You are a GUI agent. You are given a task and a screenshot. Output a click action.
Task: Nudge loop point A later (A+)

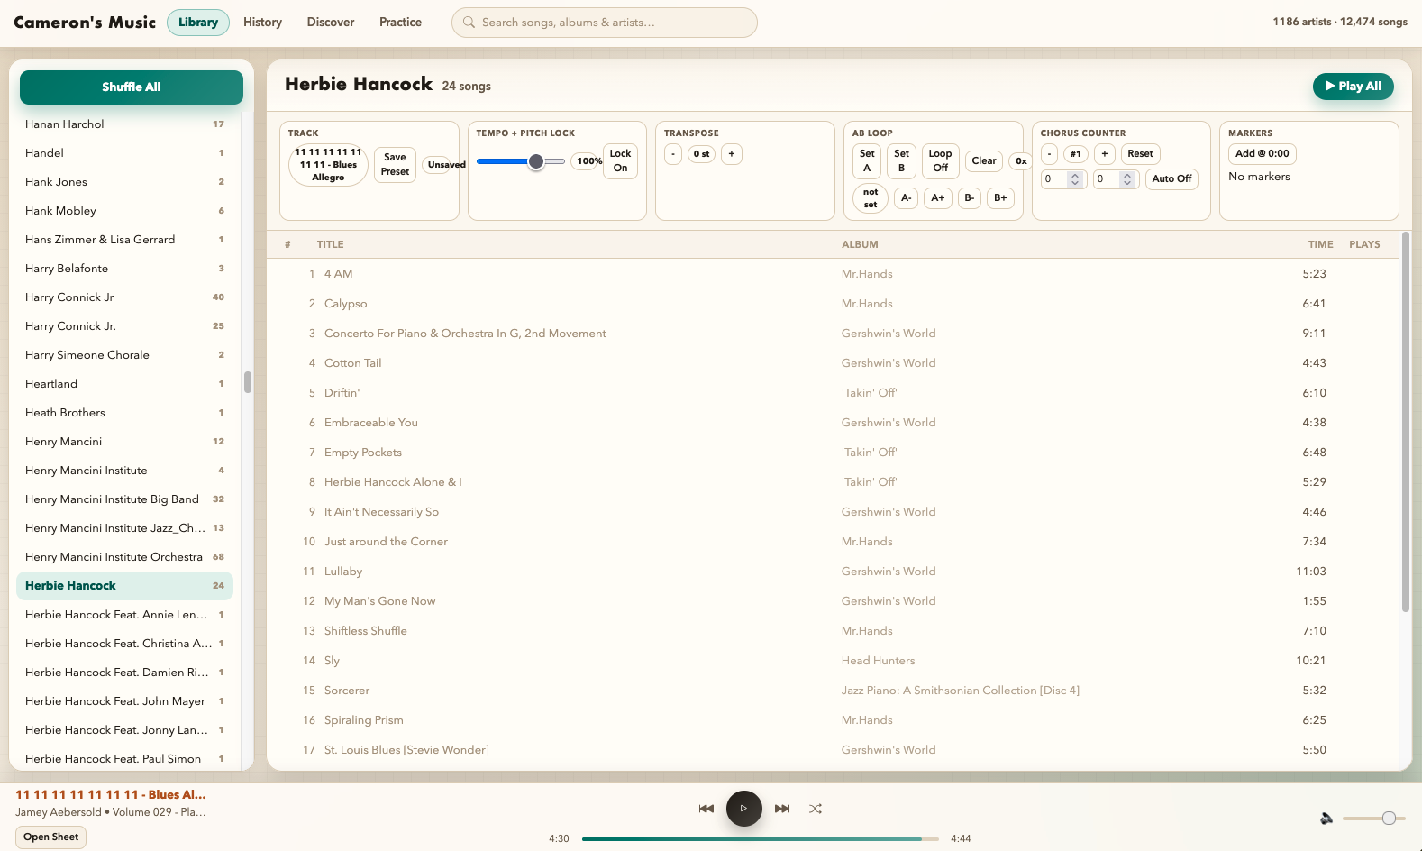[x=938, y=198]
